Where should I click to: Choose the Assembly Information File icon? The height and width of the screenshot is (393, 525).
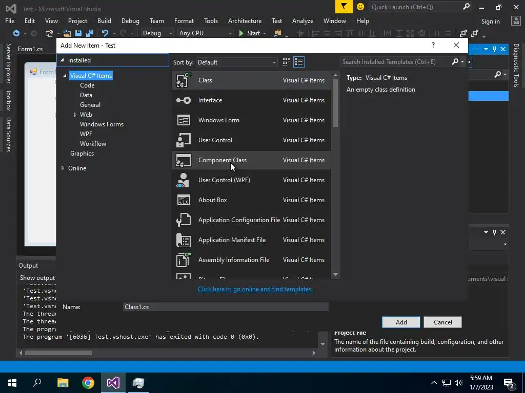184,260
